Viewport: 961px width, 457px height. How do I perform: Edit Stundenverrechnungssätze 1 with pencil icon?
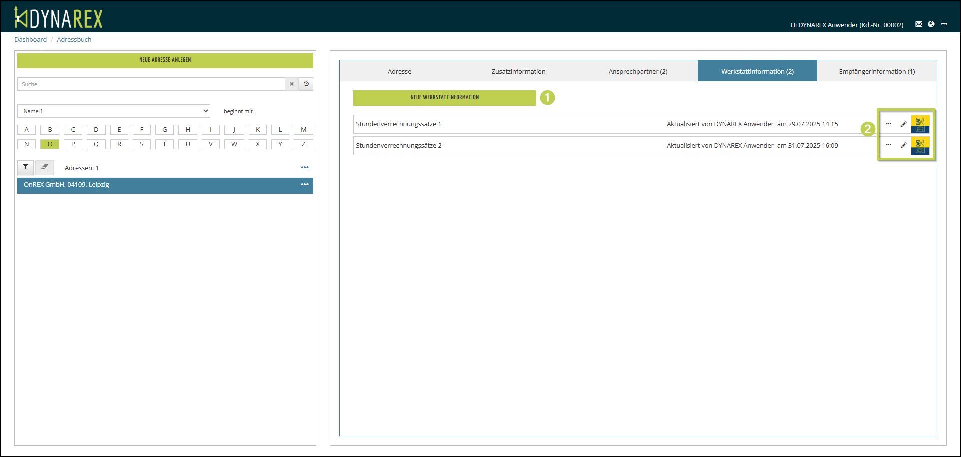[x=903, y=124]
